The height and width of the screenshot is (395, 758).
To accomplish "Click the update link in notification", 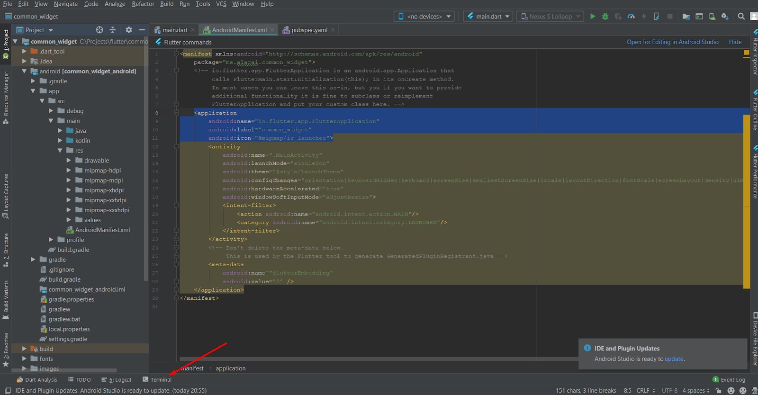I will 674,359.
